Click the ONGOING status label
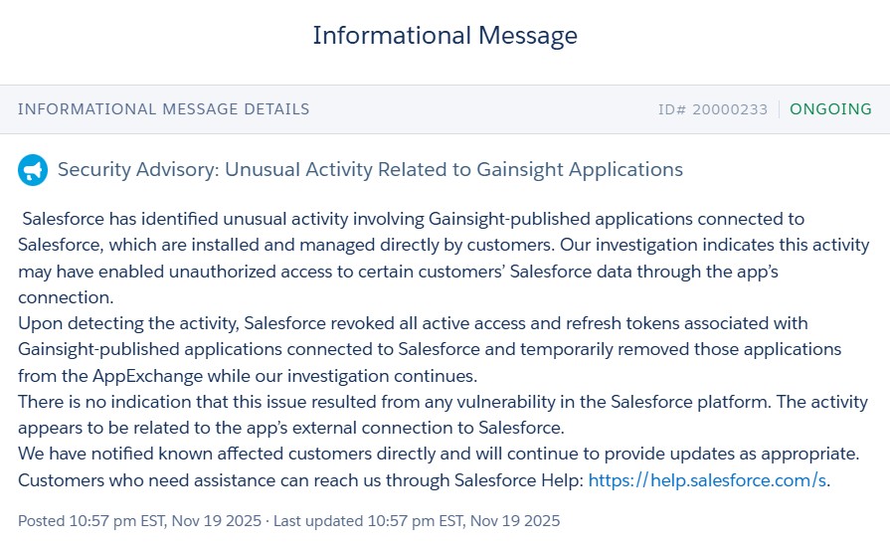 click(x=830, y=109)
